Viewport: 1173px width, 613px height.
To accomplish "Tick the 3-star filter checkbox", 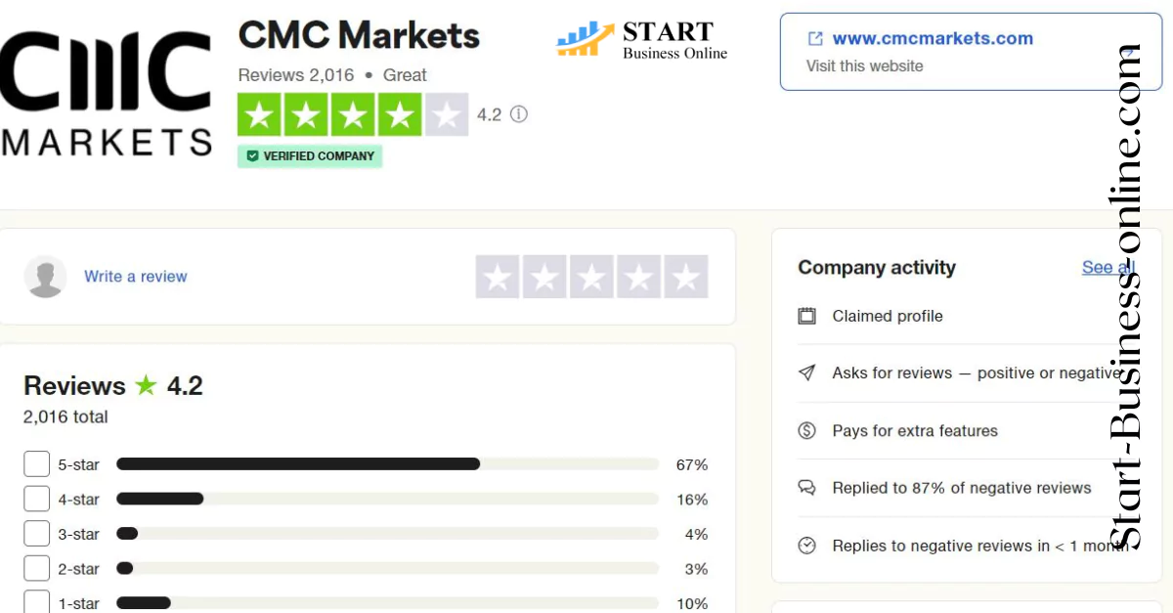I will tap(36, 534).
